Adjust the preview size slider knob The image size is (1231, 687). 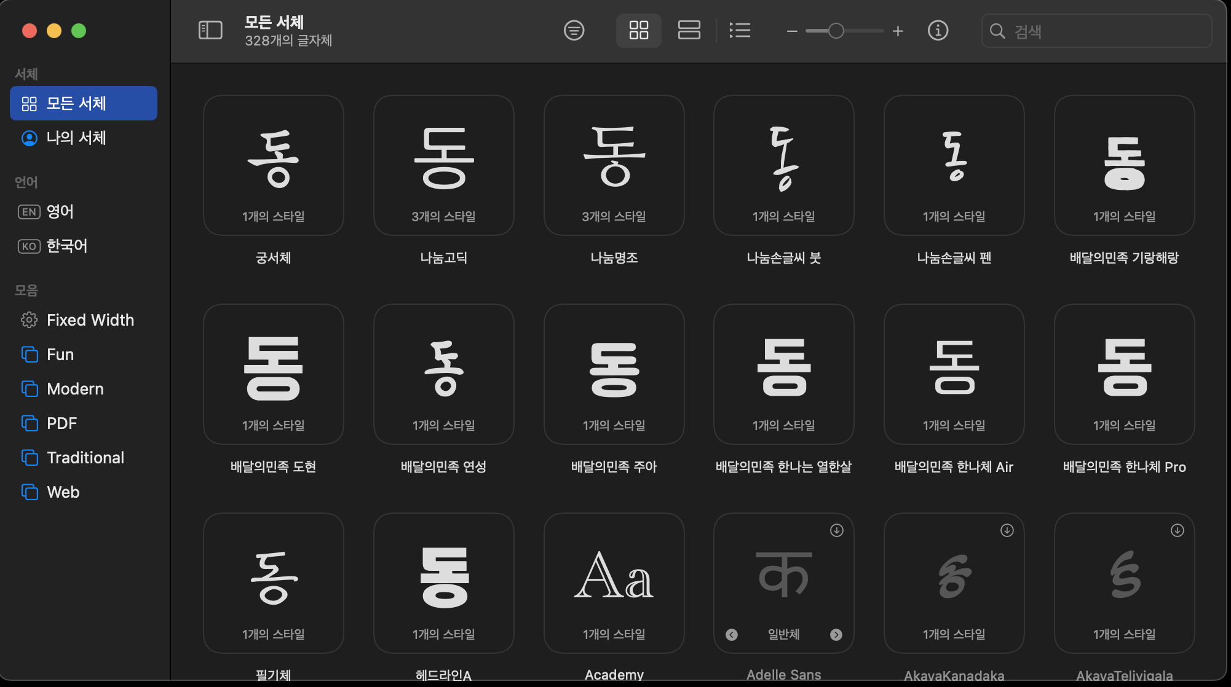(836, 31)
